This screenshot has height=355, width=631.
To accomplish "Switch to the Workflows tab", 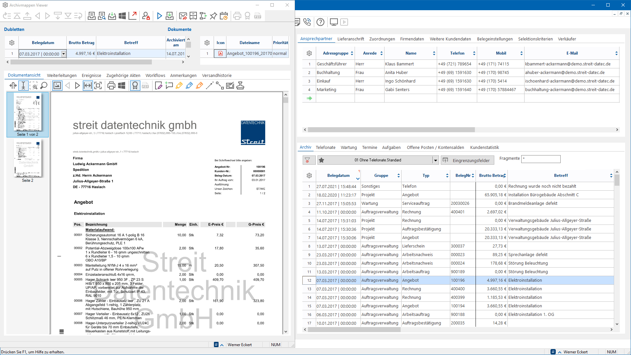I will 155,75.
